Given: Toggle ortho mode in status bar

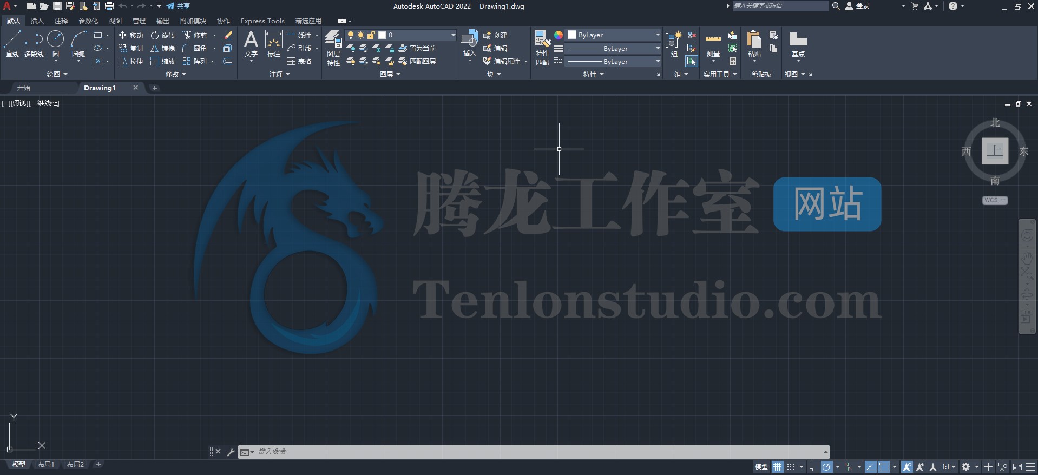Looking at the screenshot, I should coord(813,466).
